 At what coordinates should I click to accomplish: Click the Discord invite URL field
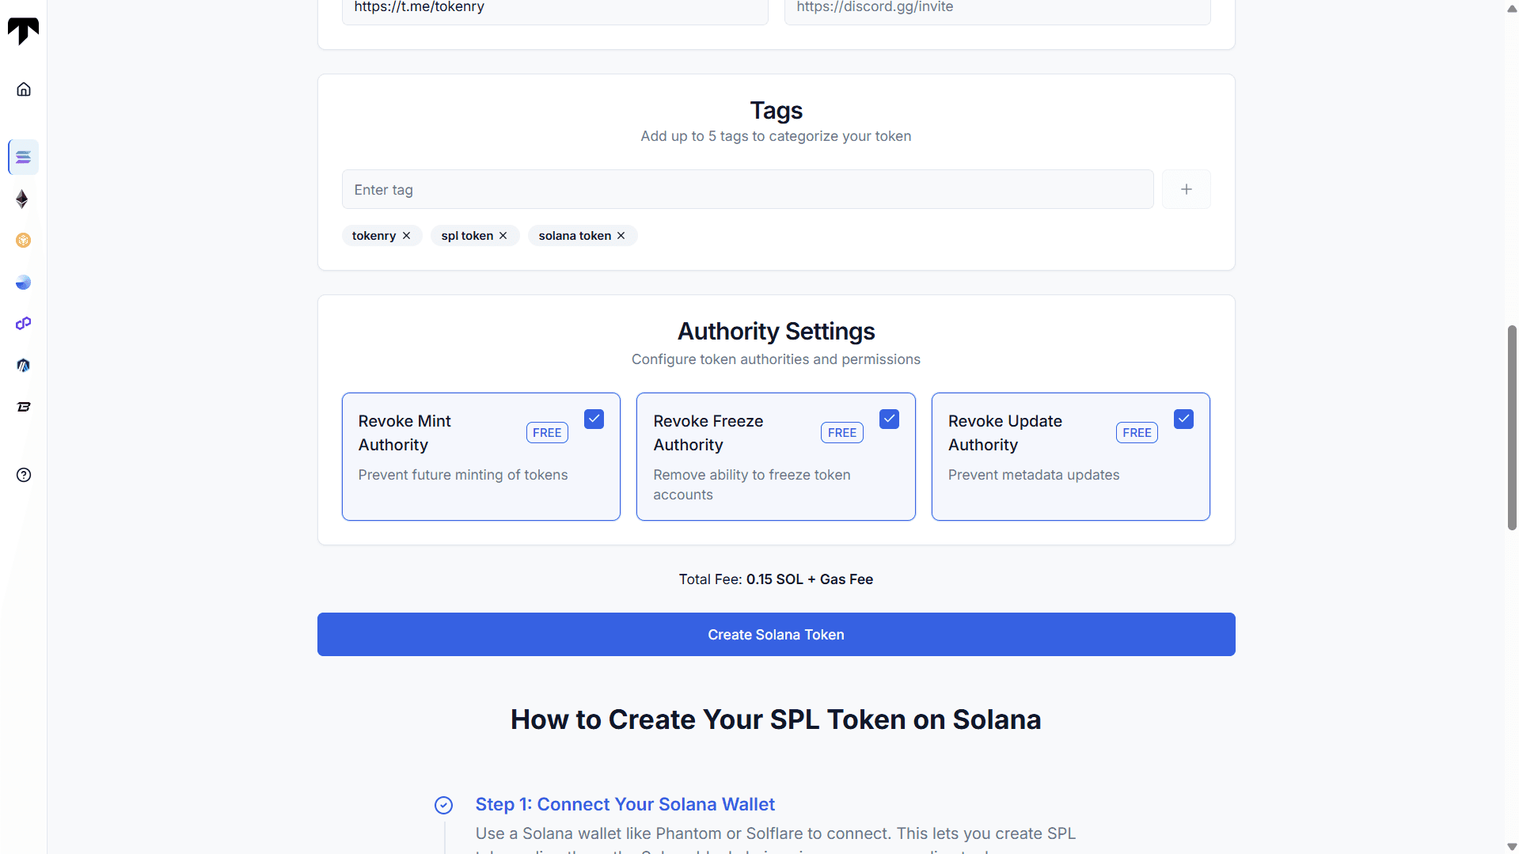[x=997, y=8]
